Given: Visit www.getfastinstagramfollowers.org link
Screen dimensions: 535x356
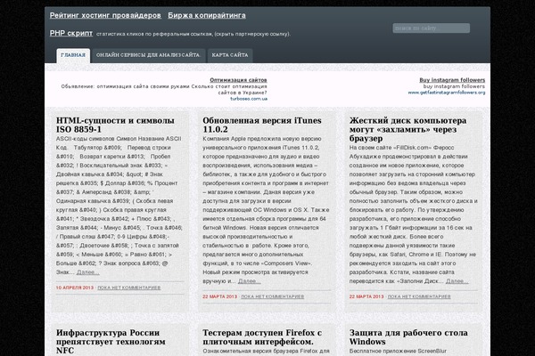Looking at the screenshot, I should (x=447, y=93).
